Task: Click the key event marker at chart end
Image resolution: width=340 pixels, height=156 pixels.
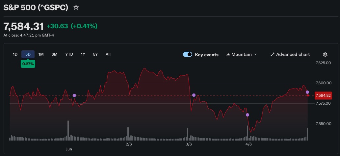Action: (307, 92)
